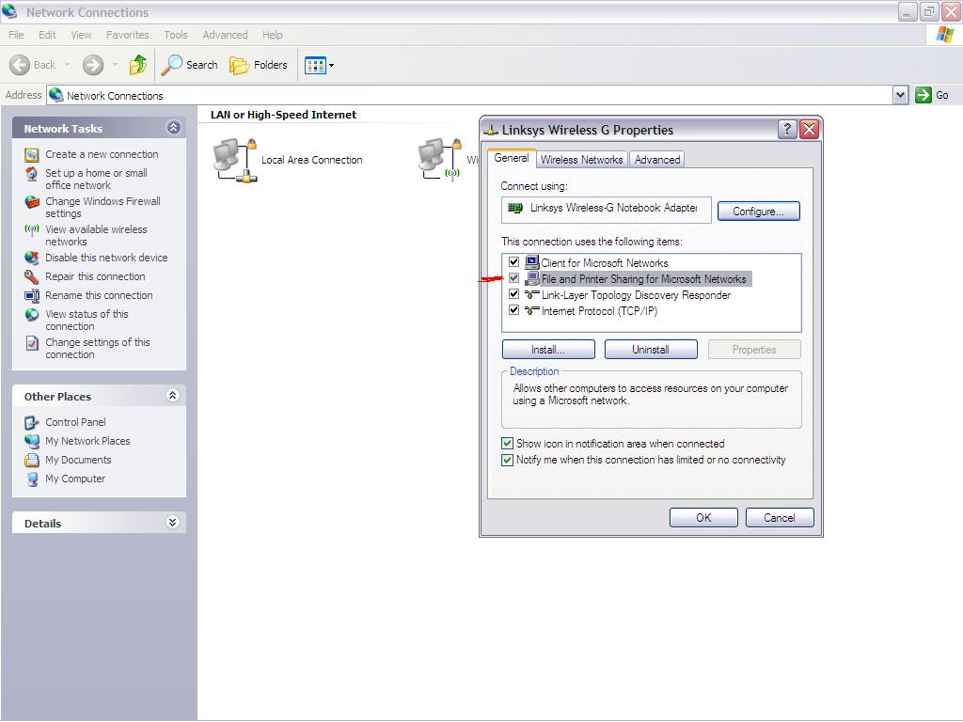Click View available wireless networks link

[x=96, y=236]
